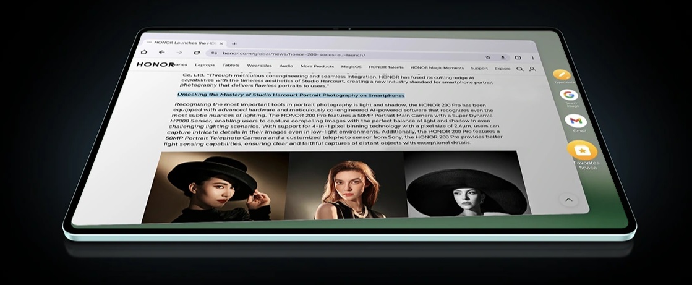
Task: Open Support navigation link
Action: 479,69
